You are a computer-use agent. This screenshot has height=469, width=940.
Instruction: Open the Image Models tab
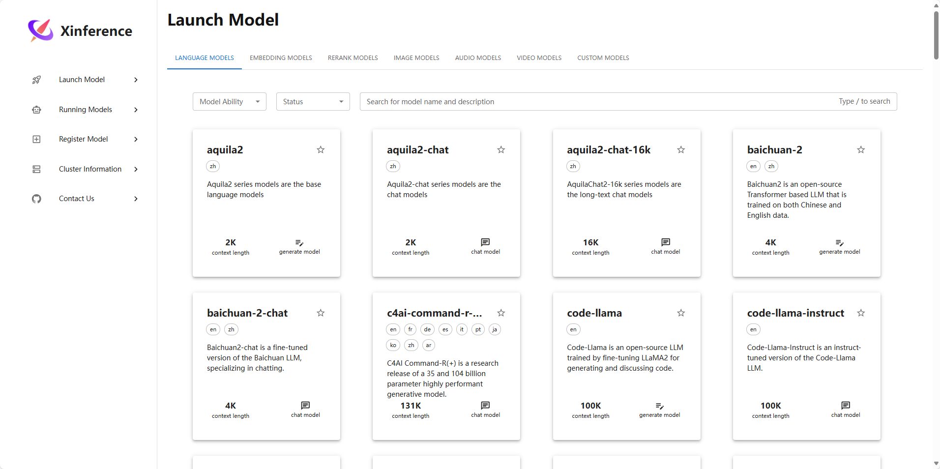click(416, 58)
